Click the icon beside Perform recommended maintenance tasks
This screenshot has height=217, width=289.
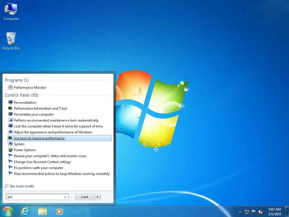tap(10, 120)
